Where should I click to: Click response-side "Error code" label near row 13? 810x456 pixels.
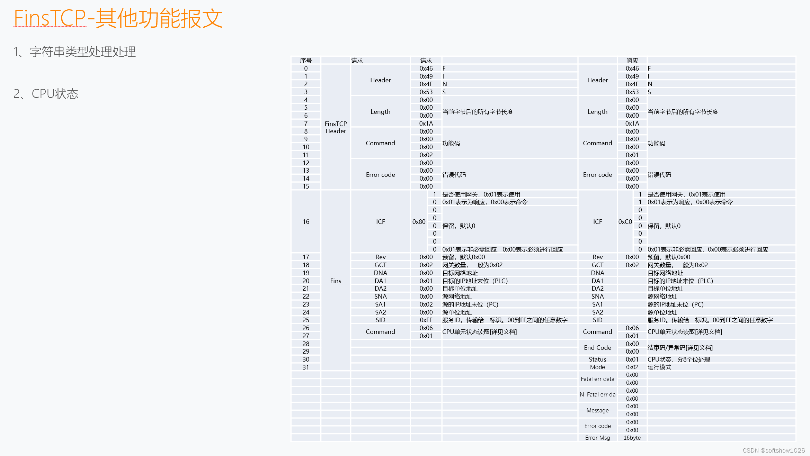[597, 175]
